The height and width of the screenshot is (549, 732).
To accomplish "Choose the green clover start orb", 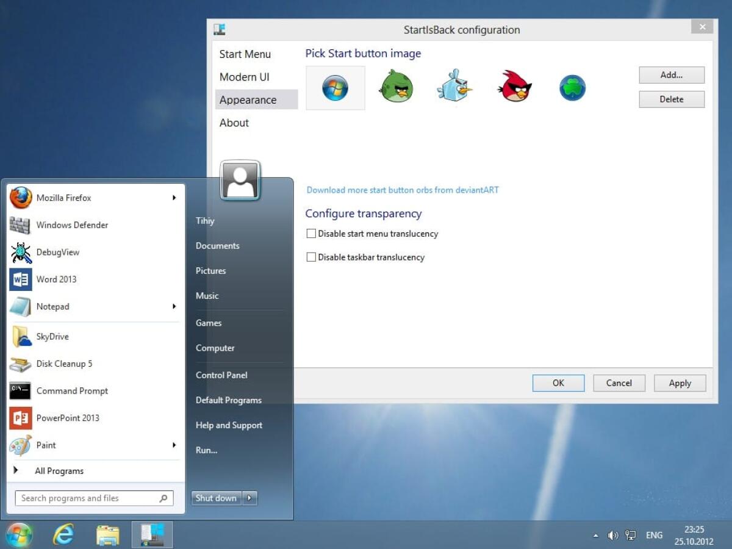I will [x=572, y=87].
